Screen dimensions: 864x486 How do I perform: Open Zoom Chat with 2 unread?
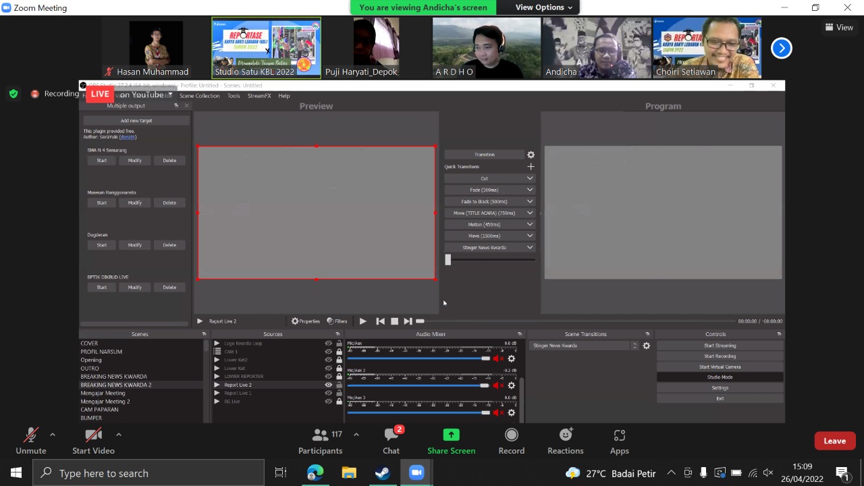[391, 441]
